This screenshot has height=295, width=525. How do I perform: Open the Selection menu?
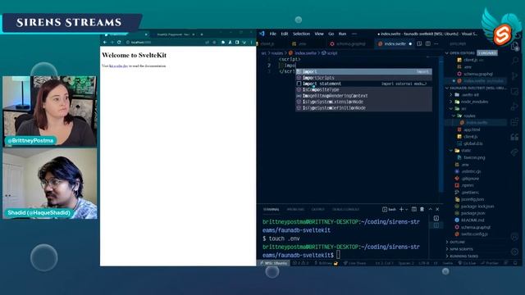(x=301, y=34)
